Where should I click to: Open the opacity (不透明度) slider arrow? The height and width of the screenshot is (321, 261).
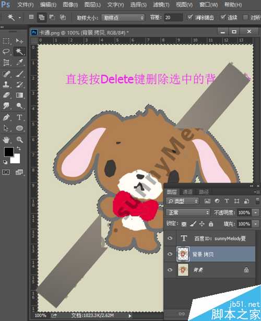tap(256, 212)
